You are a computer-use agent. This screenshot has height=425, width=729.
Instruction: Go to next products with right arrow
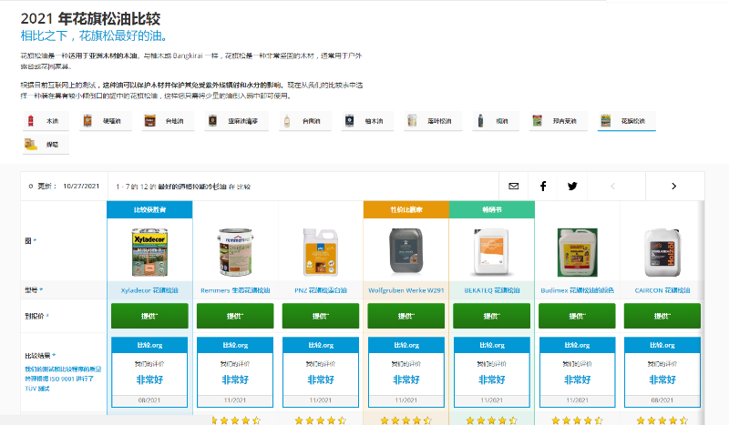(x=673, y=186)
